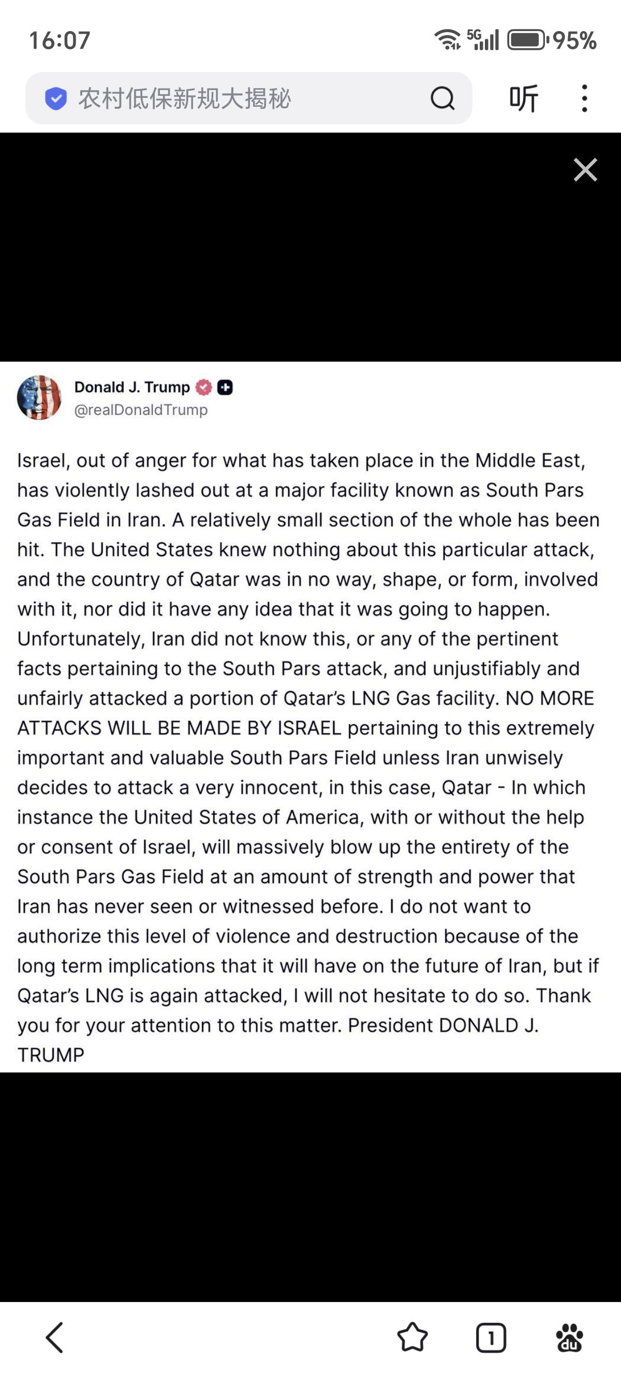Bookmark the page with the star icon

coord(412,1337)
